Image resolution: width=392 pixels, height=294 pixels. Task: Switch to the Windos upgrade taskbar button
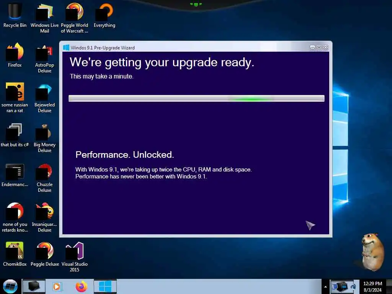pyautogui.click(x=105, y=286)
